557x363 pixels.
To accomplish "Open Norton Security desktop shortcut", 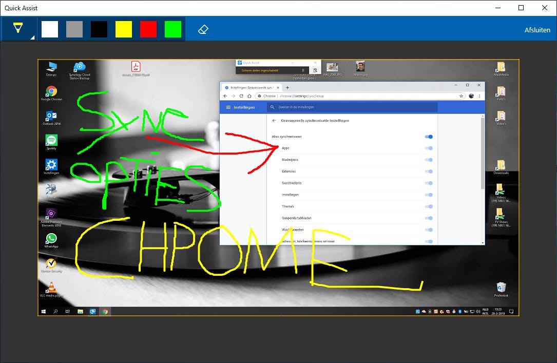I will [51, 265].
